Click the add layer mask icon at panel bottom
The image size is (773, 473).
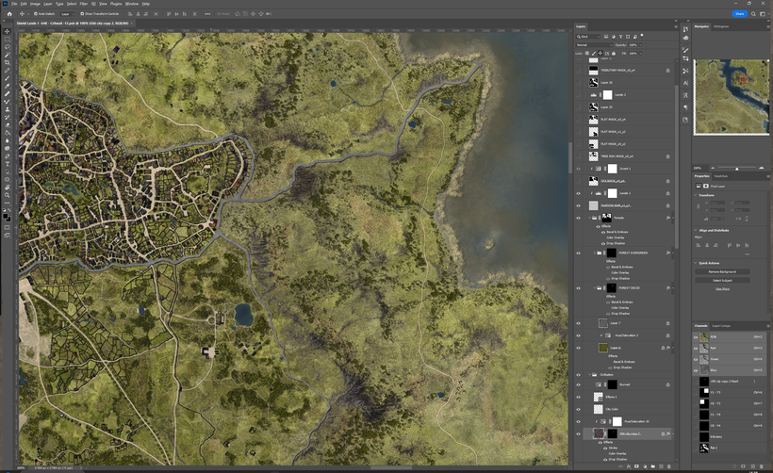636,466
